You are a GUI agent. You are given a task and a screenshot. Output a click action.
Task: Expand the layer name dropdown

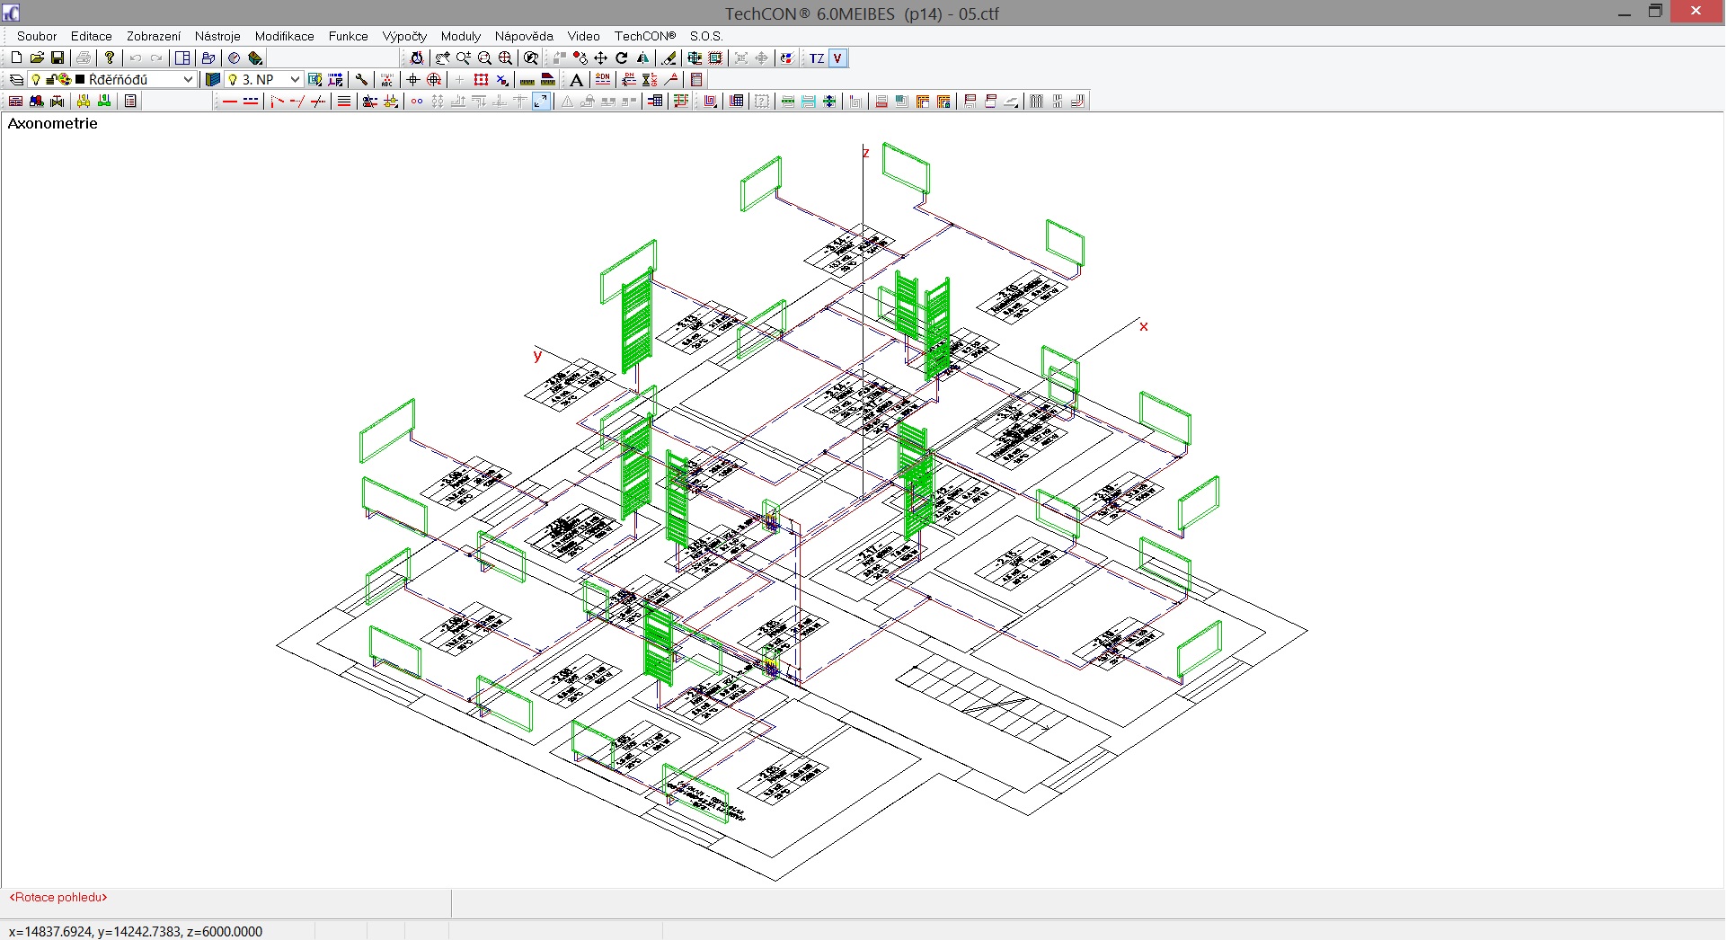[188, 80]
